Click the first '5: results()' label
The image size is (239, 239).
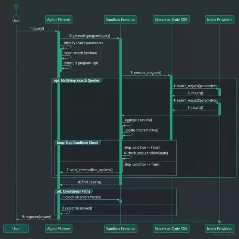coord(195,93)
